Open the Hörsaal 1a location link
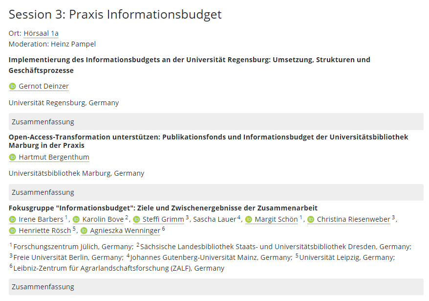429x301 pixels. tap(41, 33)
